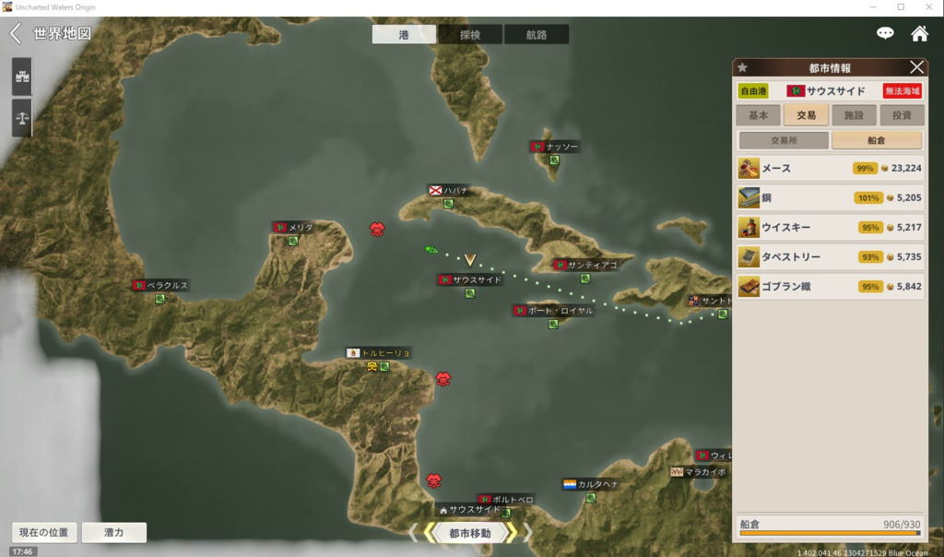Select the トルヒーリョ port icon
The width and height of the screenshot is (944, 557).
(384, 366)
